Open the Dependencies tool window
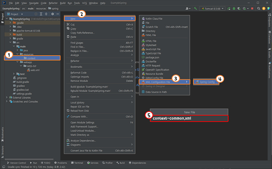 (137, 163)
